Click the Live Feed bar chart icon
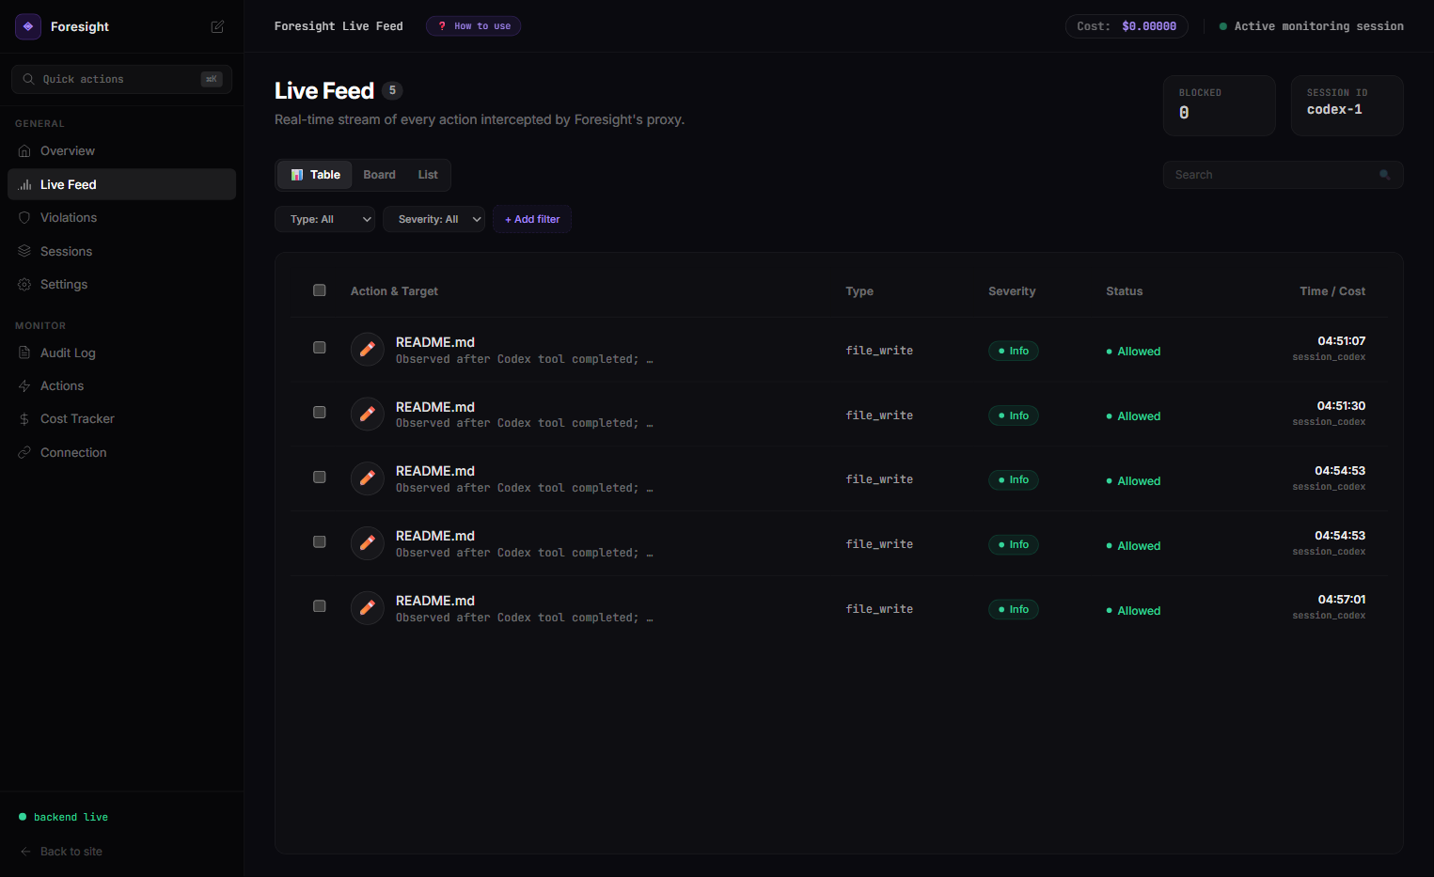 click(24, 184)
